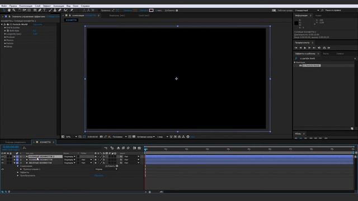Switch to the КОНФЕТТИ timeline tab
This screenshot has width=358, height=201.
(45, 142)
